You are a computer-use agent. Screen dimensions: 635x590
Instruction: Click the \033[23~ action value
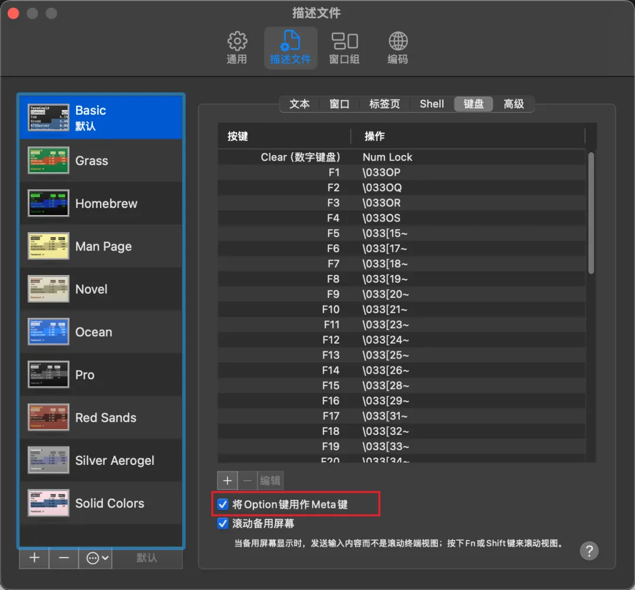coord(386,324)
